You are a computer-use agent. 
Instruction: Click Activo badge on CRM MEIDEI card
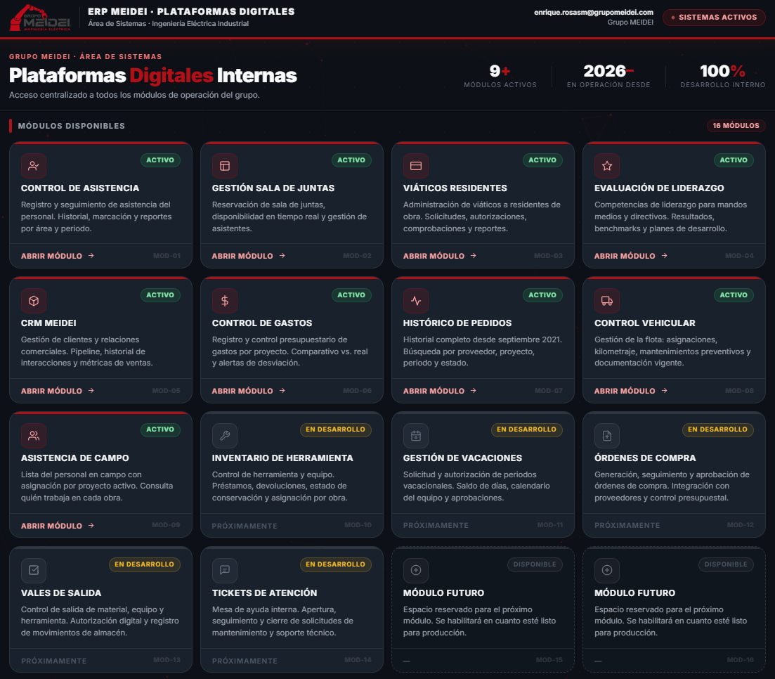tap(160, 295)
